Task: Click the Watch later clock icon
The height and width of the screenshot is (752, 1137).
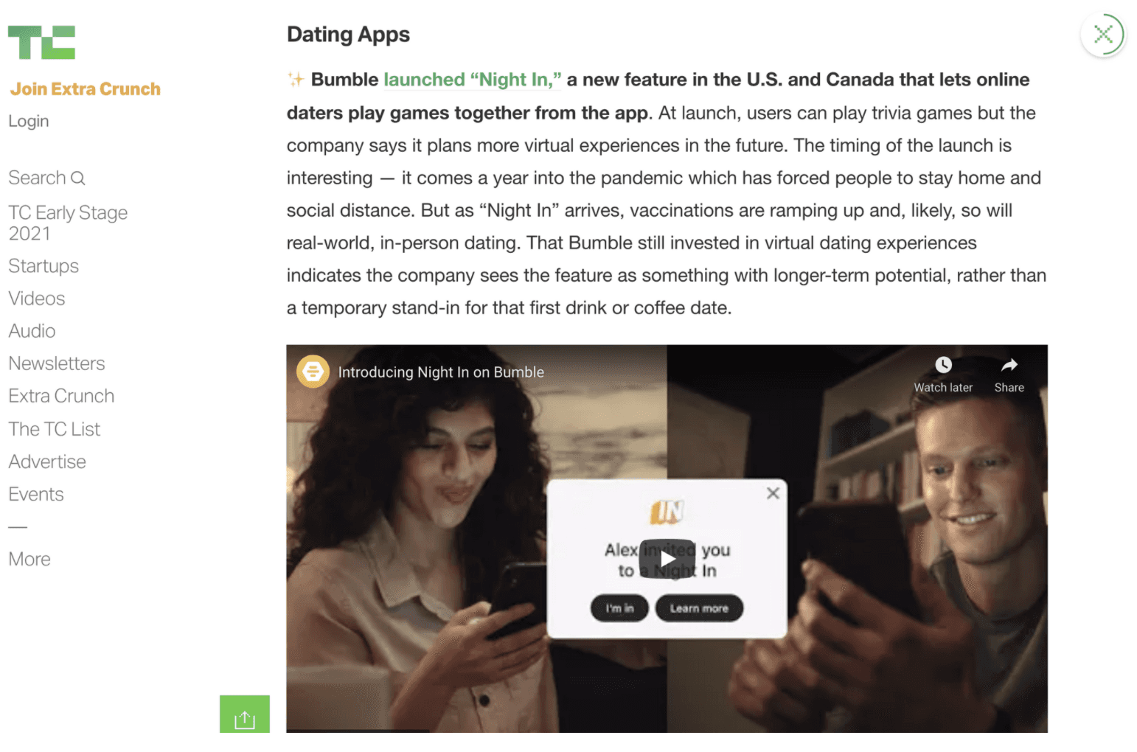Action: (943, 365)
